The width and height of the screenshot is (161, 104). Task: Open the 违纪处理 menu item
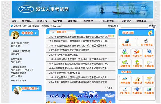tap(88, 21)
